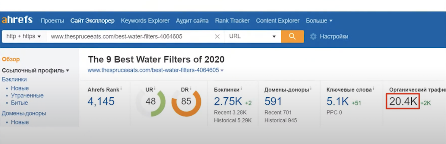Clear the URL field with the X icon
446x144 pixels.
(x=217, y=36)
